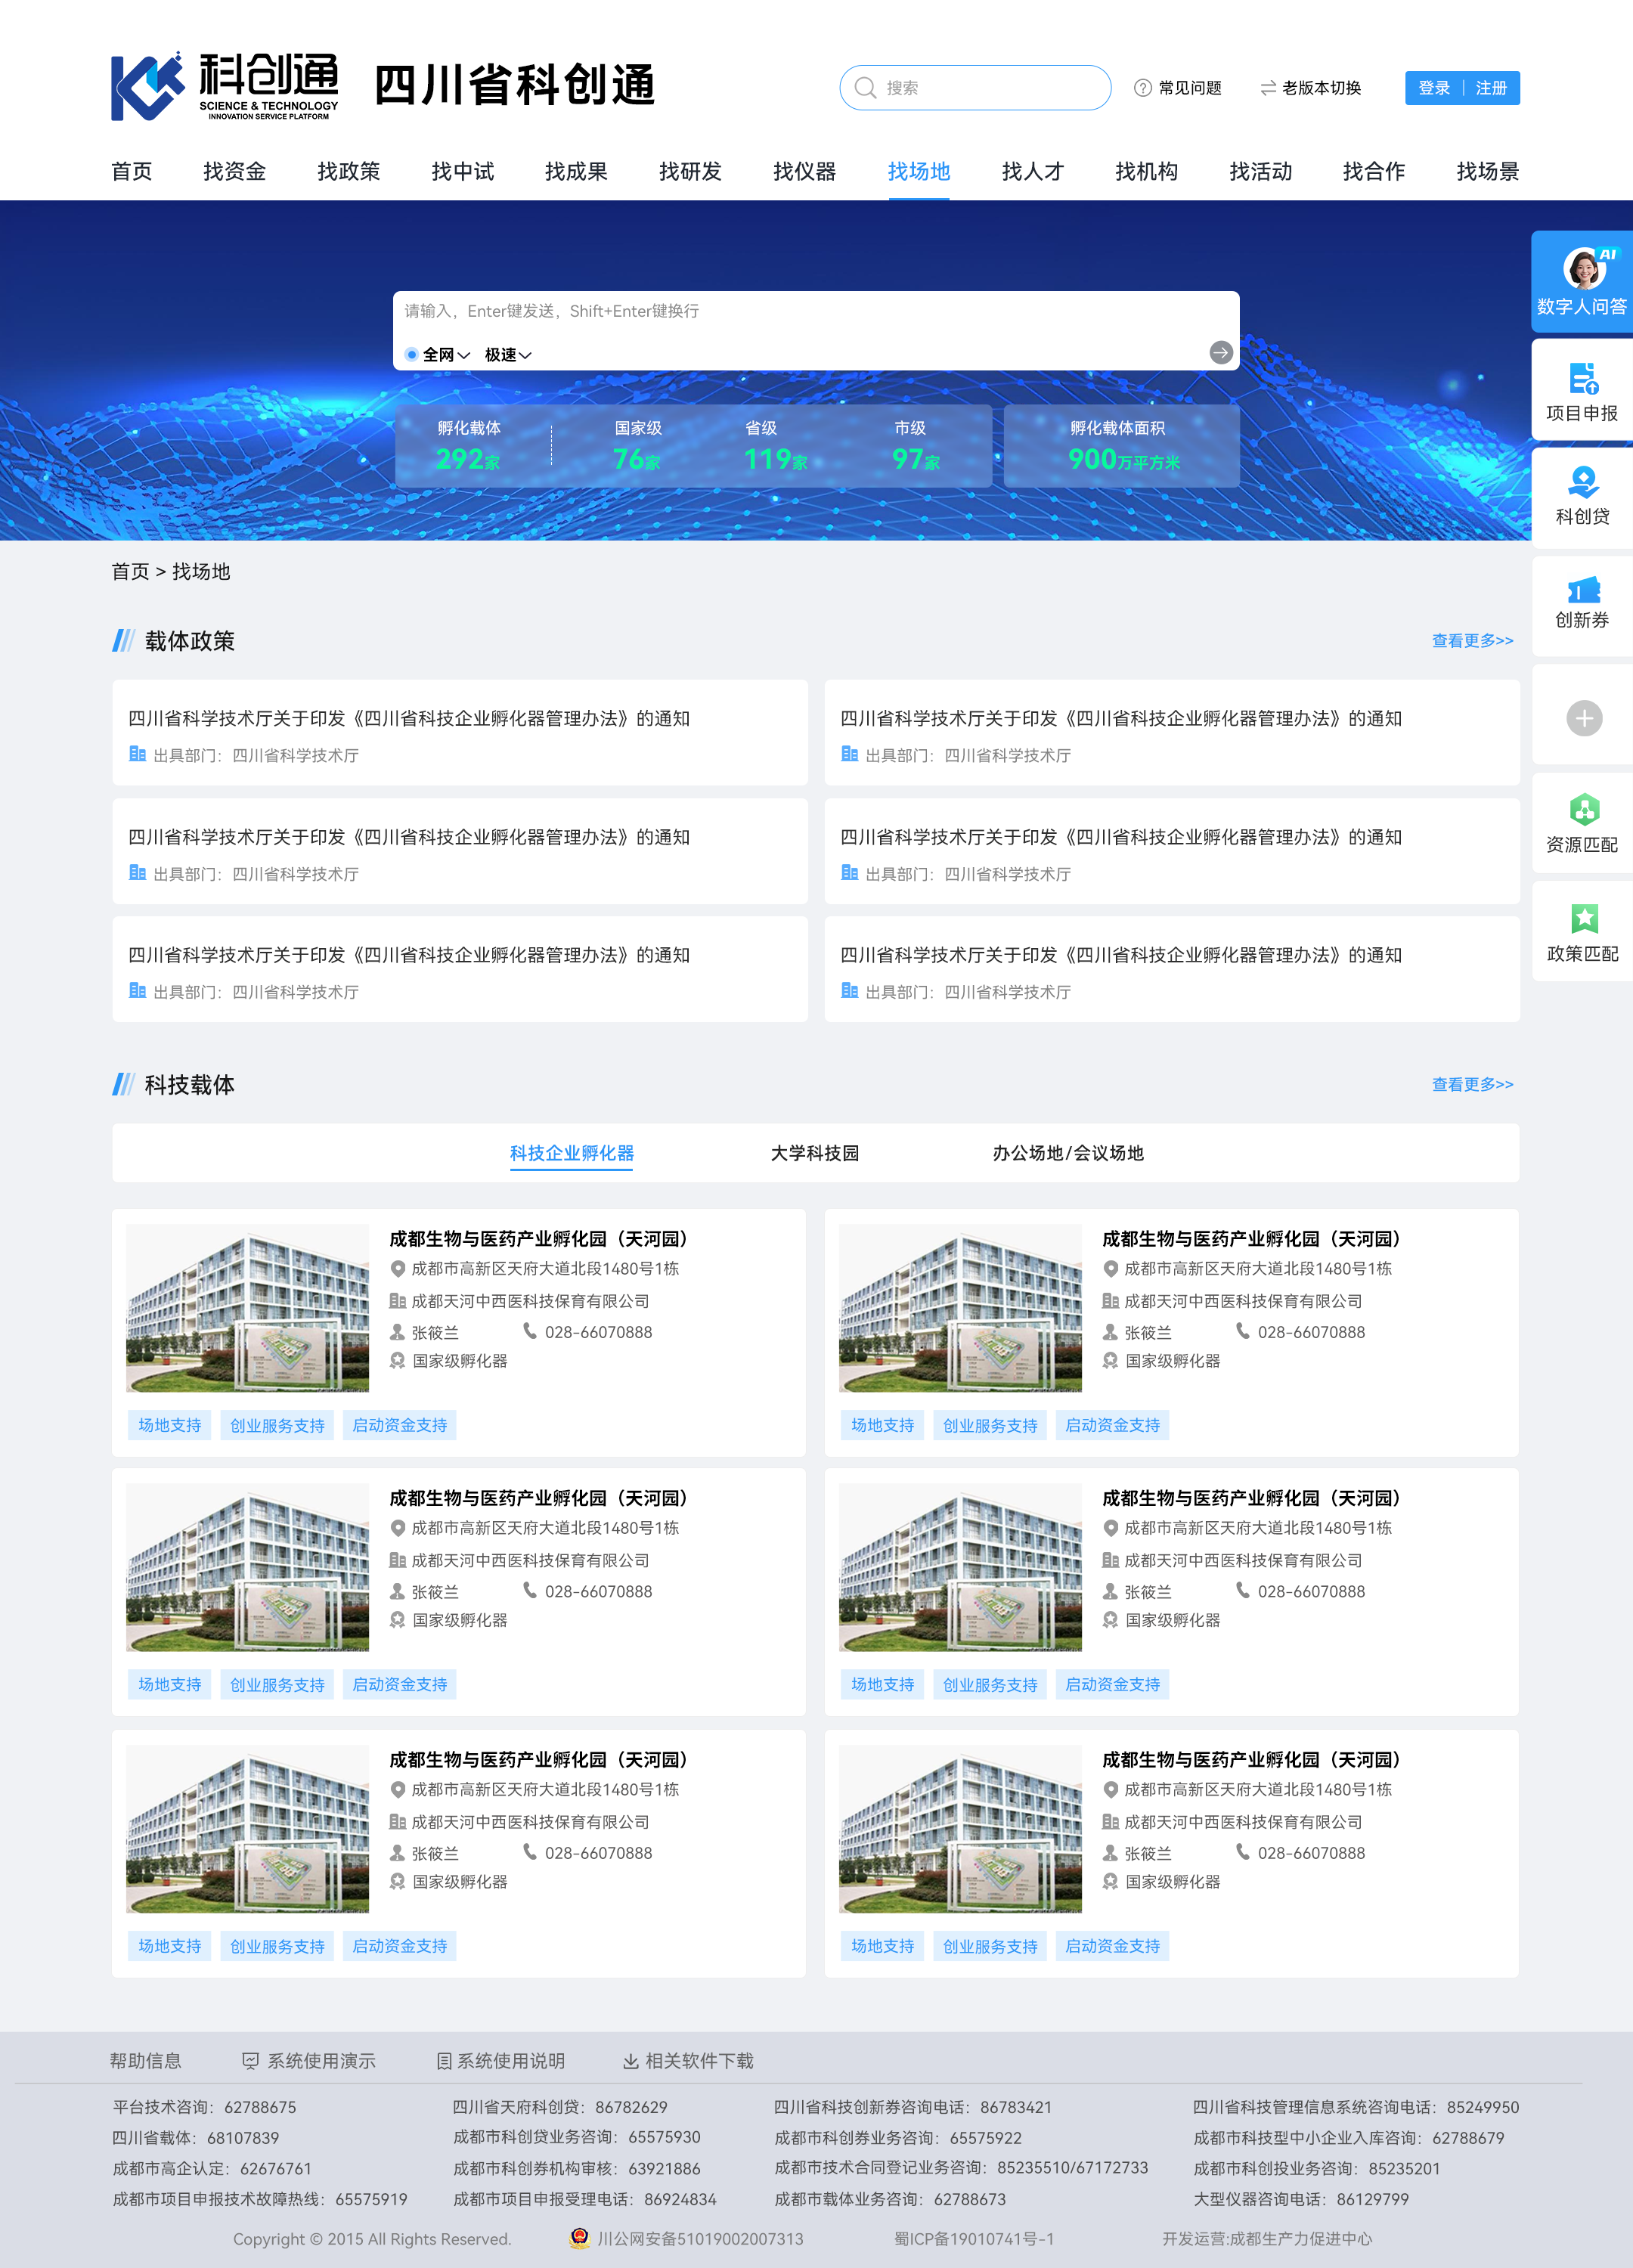Click the send arrow icon in query box

tap(1220, 352)
